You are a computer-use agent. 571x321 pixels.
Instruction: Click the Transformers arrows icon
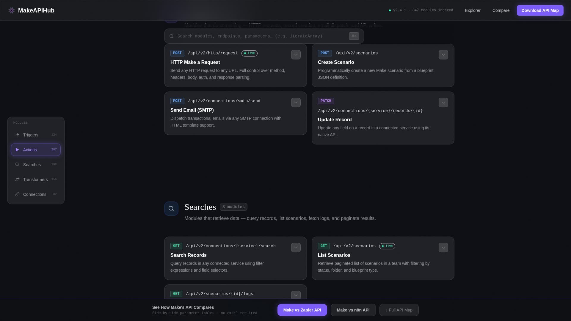(17, 180)
